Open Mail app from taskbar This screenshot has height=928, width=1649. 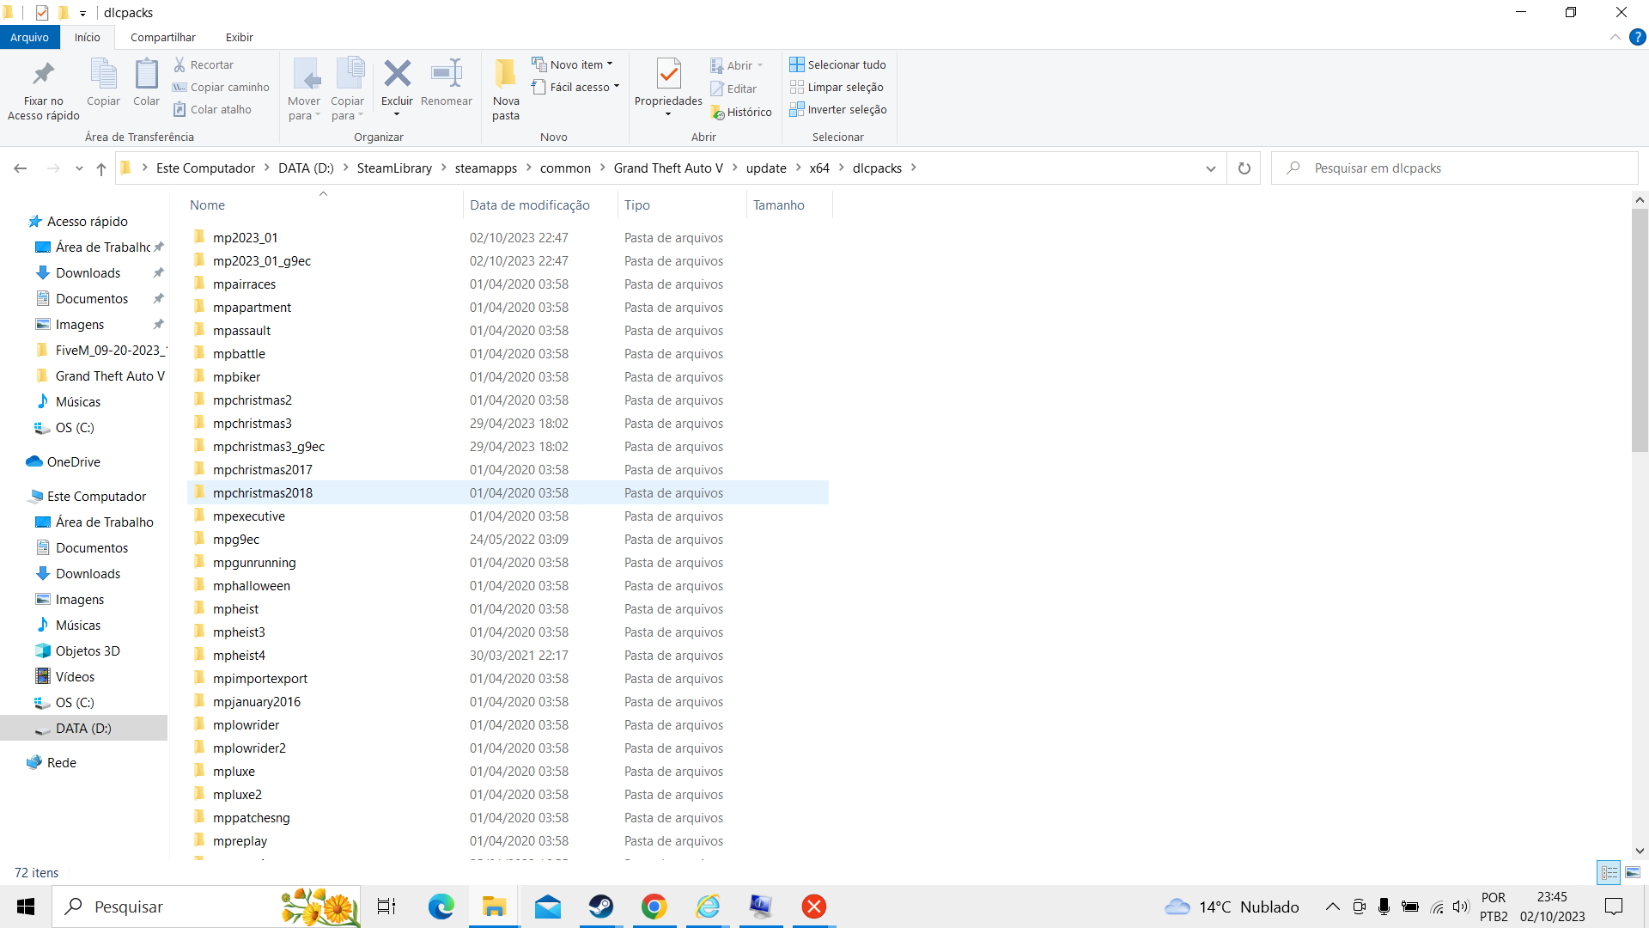(x=548, y=907)
